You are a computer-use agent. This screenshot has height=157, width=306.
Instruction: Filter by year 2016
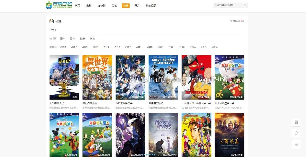85,47
